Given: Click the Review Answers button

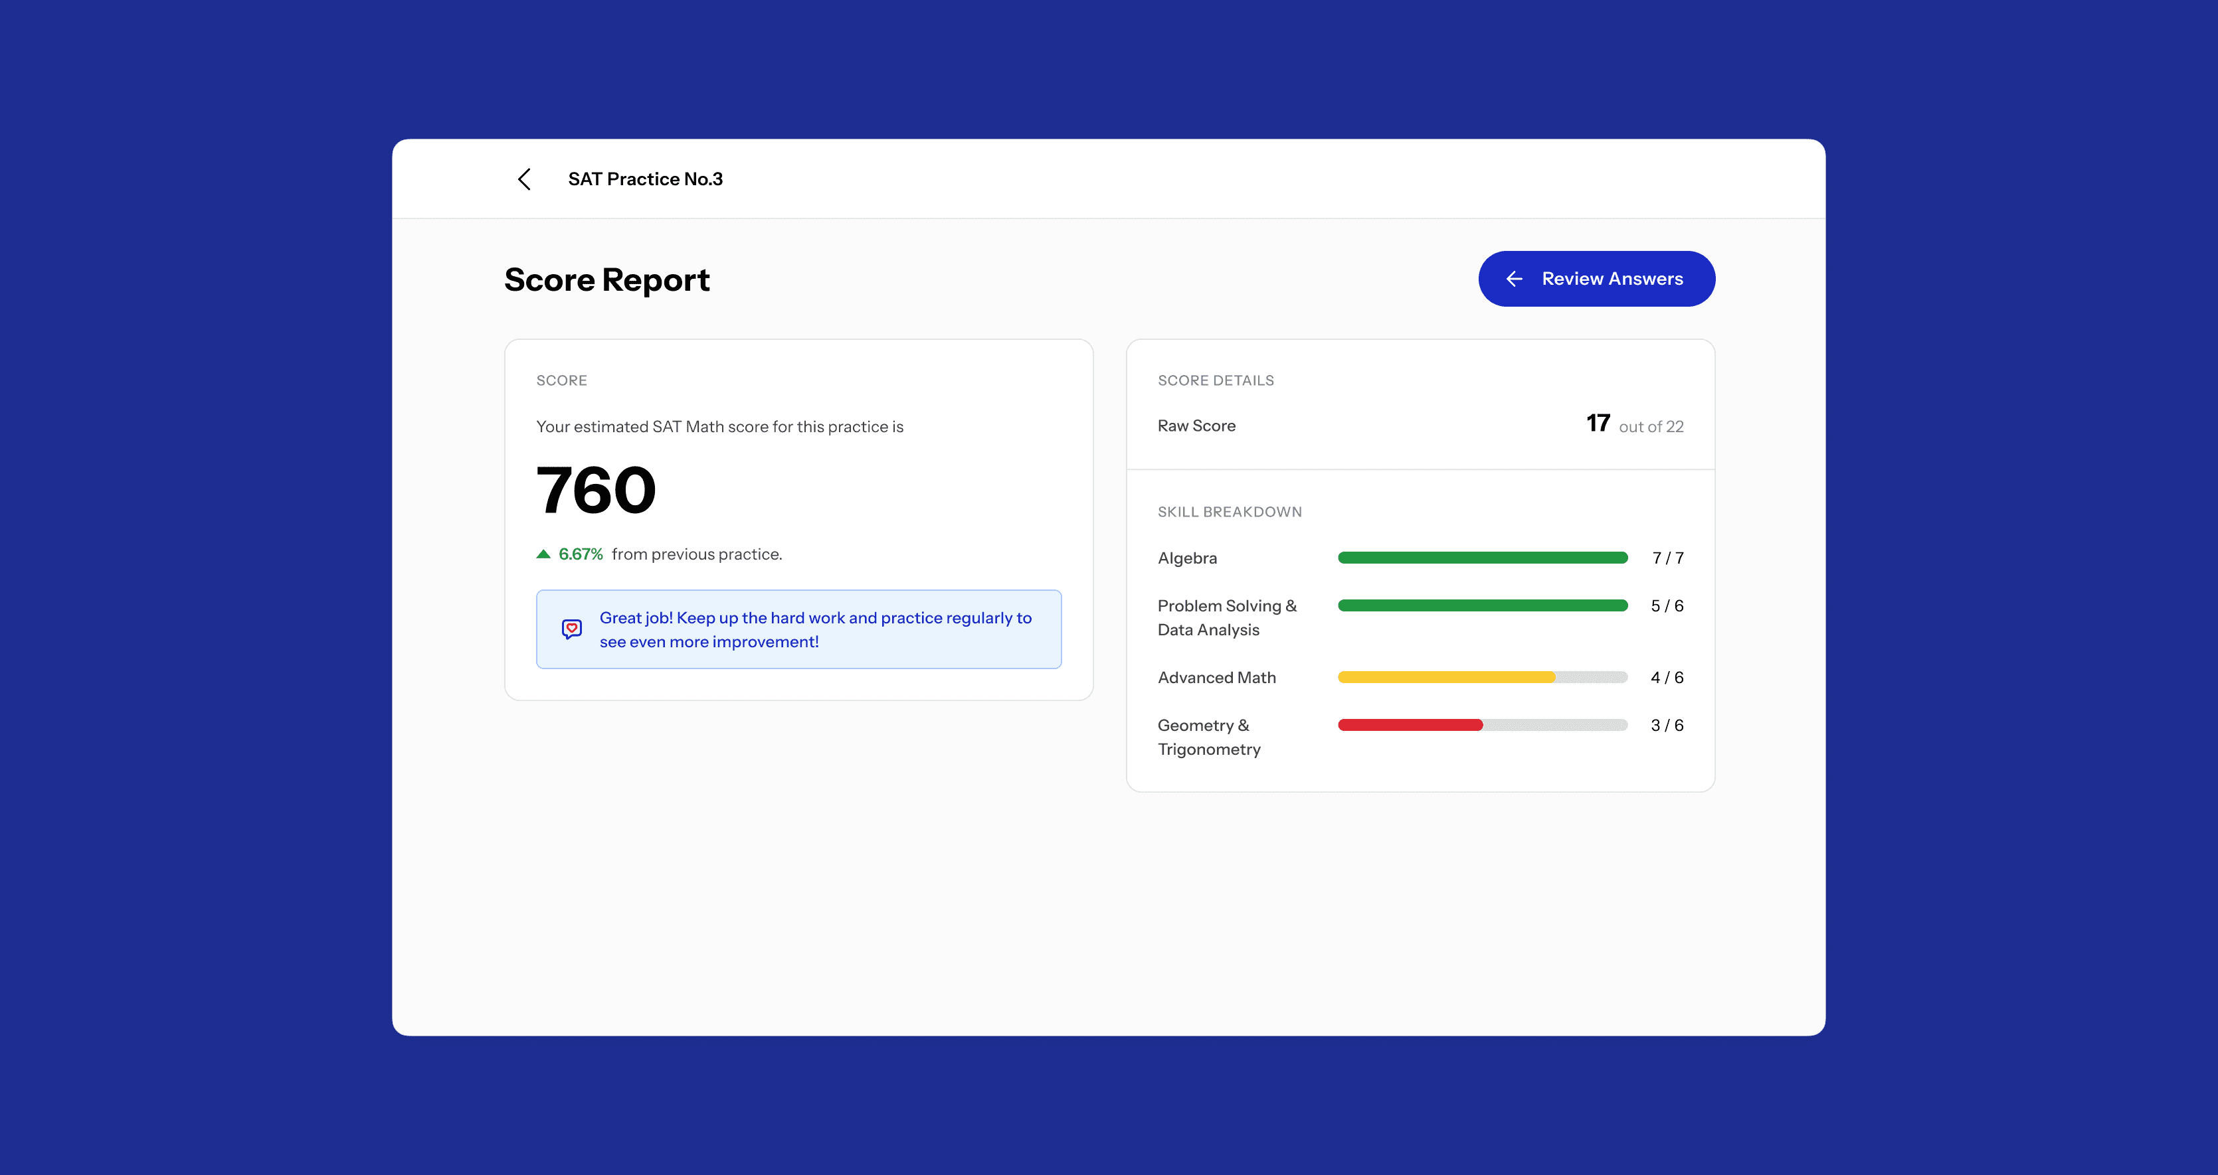Looking at the screenshot, I should tap(1596, 279).
